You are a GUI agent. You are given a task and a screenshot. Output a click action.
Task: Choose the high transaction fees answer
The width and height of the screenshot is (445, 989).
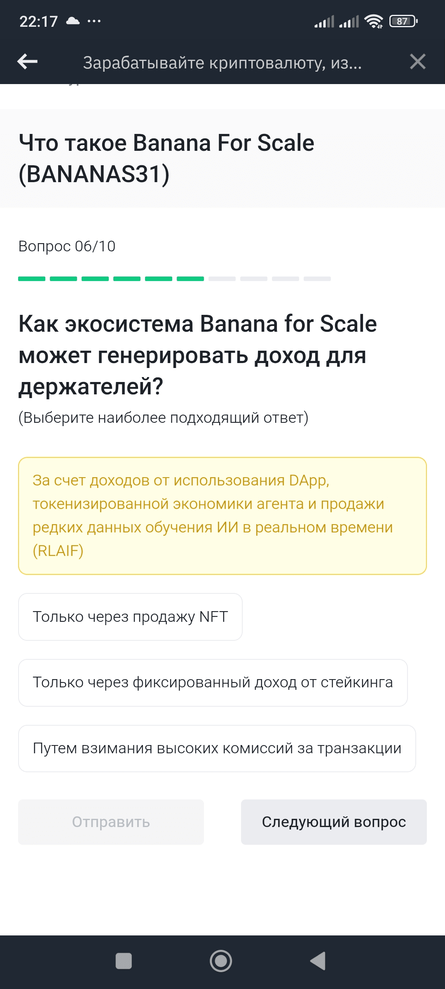(217, 748)
